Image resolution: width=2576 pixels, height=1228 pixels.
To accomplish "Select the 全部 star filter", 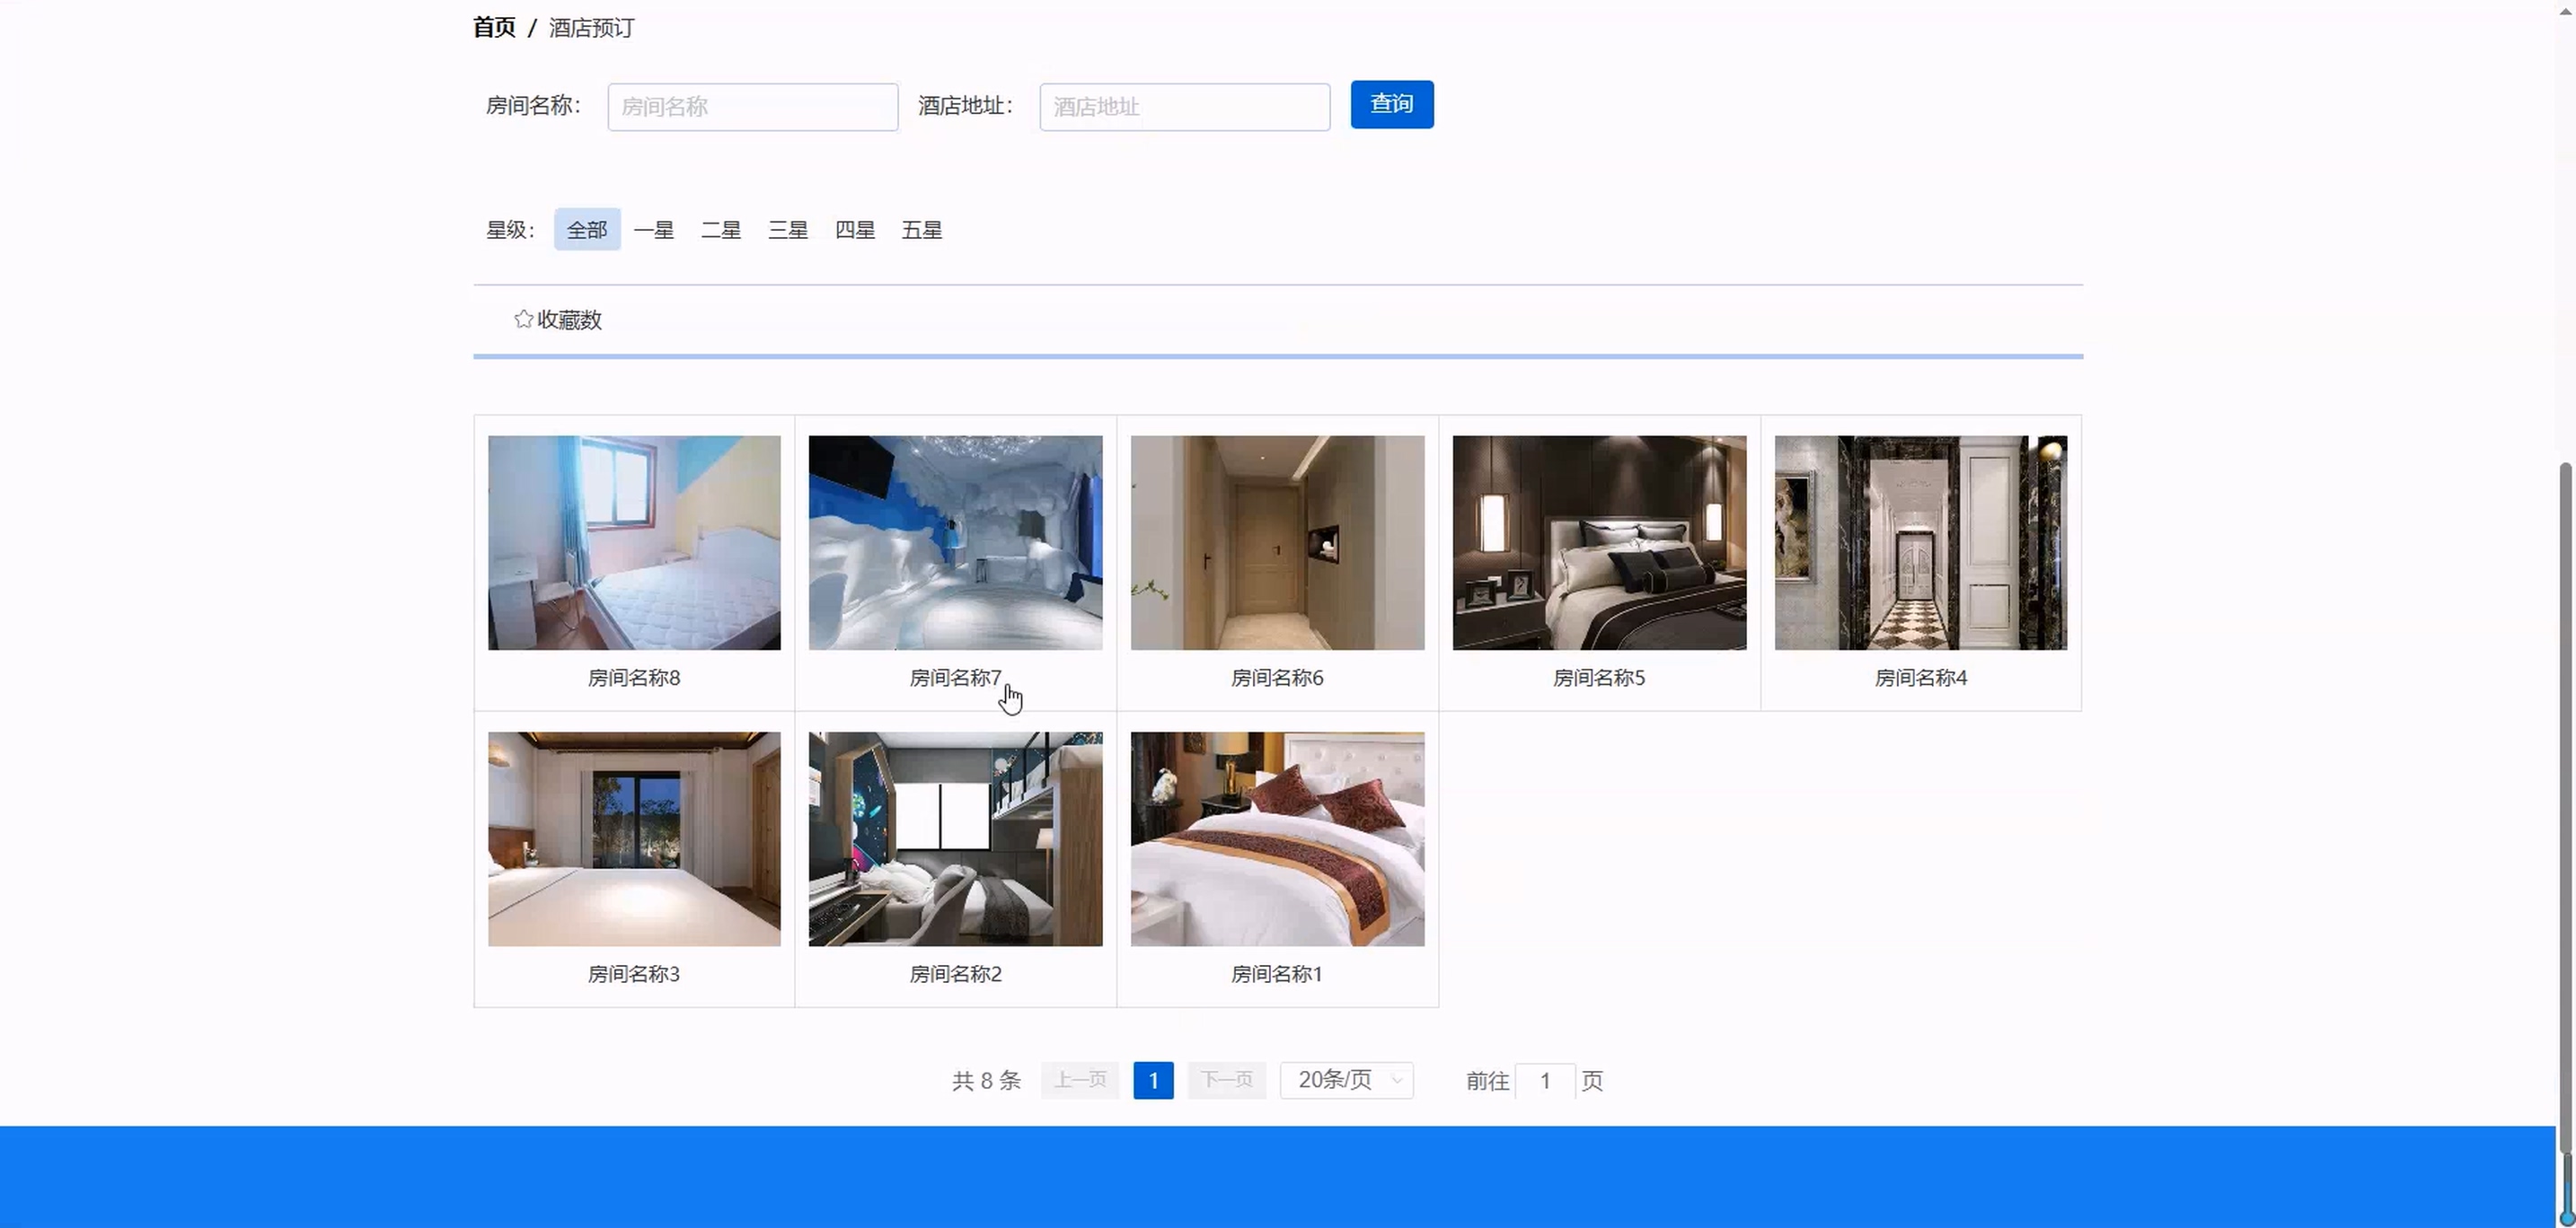I will point(587,230).
